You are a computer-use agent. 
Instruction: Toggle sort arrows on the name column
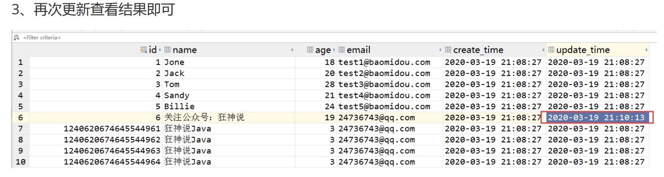tap(292, 50)
